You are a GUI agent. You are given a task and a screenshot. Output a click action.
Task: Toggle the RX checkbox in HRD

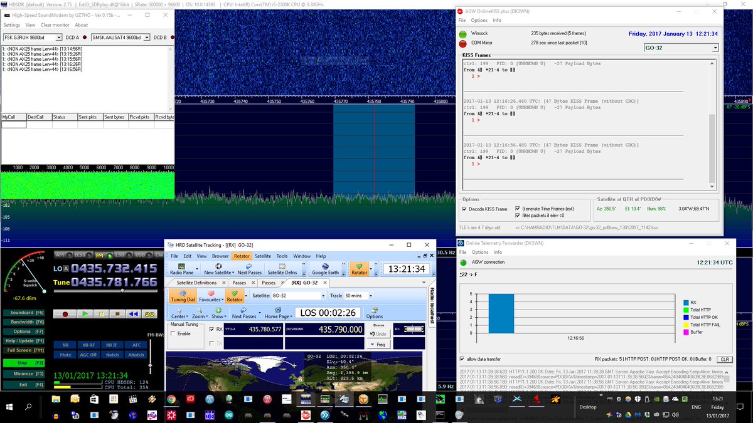[x=211, y=329]
